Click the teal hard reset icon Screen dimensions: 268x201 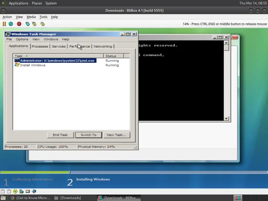[11, 24]
